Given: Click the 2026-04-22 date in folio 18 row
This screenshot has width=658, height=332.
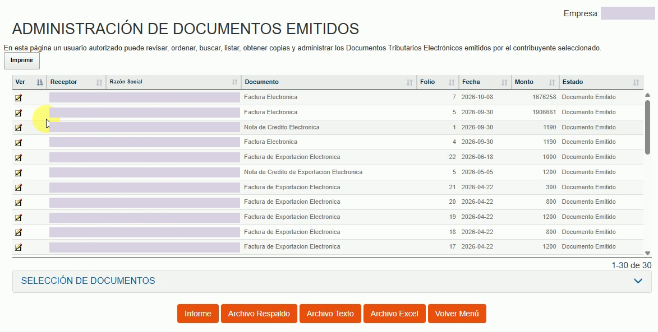Looking at the screenshot, I should (x=477, y=232).
